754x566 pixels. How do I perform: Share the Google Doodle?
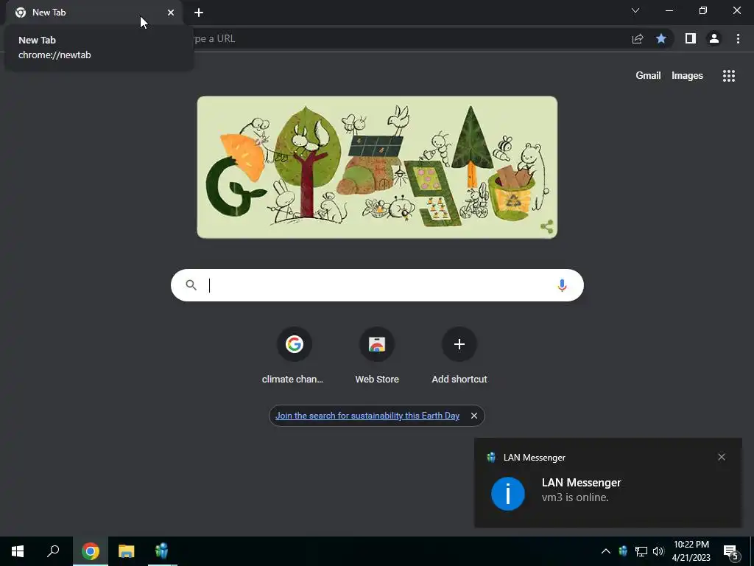point(547,227)
